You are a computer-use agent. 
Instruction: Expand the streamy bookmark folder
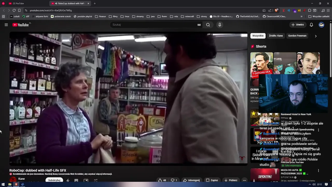(138, 16)
